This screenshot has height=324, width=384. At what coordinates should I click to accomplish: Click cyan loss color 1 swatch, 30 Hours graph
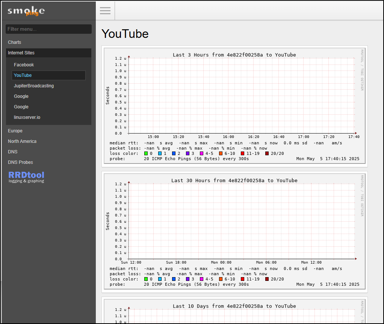pyautogui.click(x=160, y=279)
